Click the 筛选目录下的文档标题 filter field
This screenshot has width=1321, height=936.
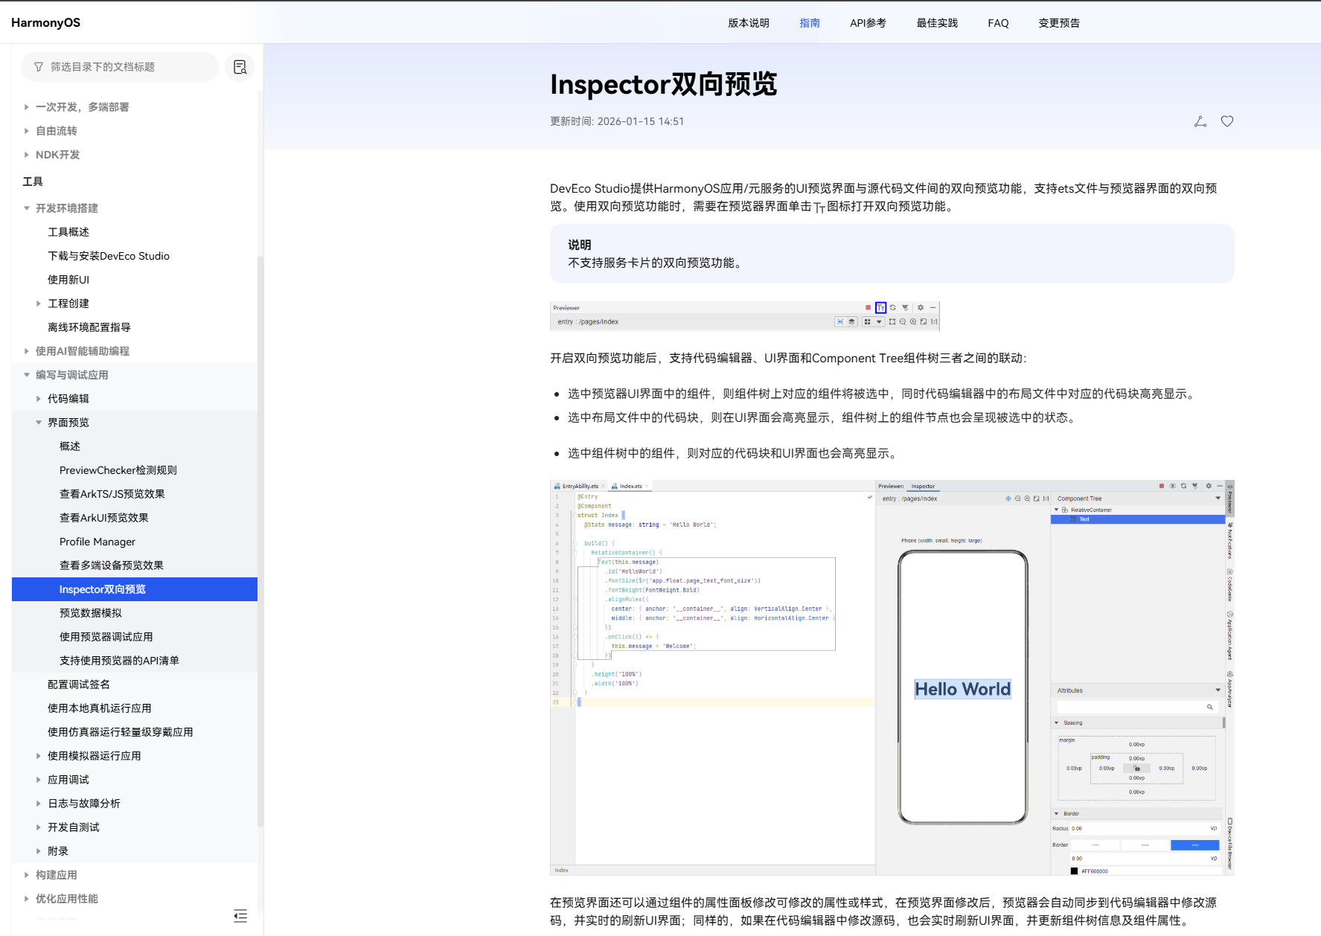click(127, 67)
